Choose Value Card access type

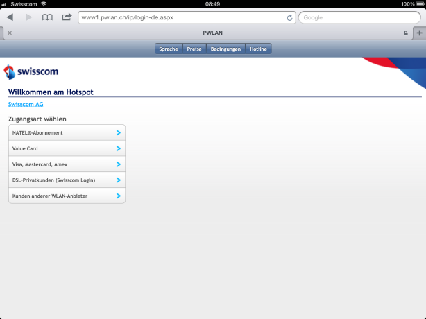67,148
